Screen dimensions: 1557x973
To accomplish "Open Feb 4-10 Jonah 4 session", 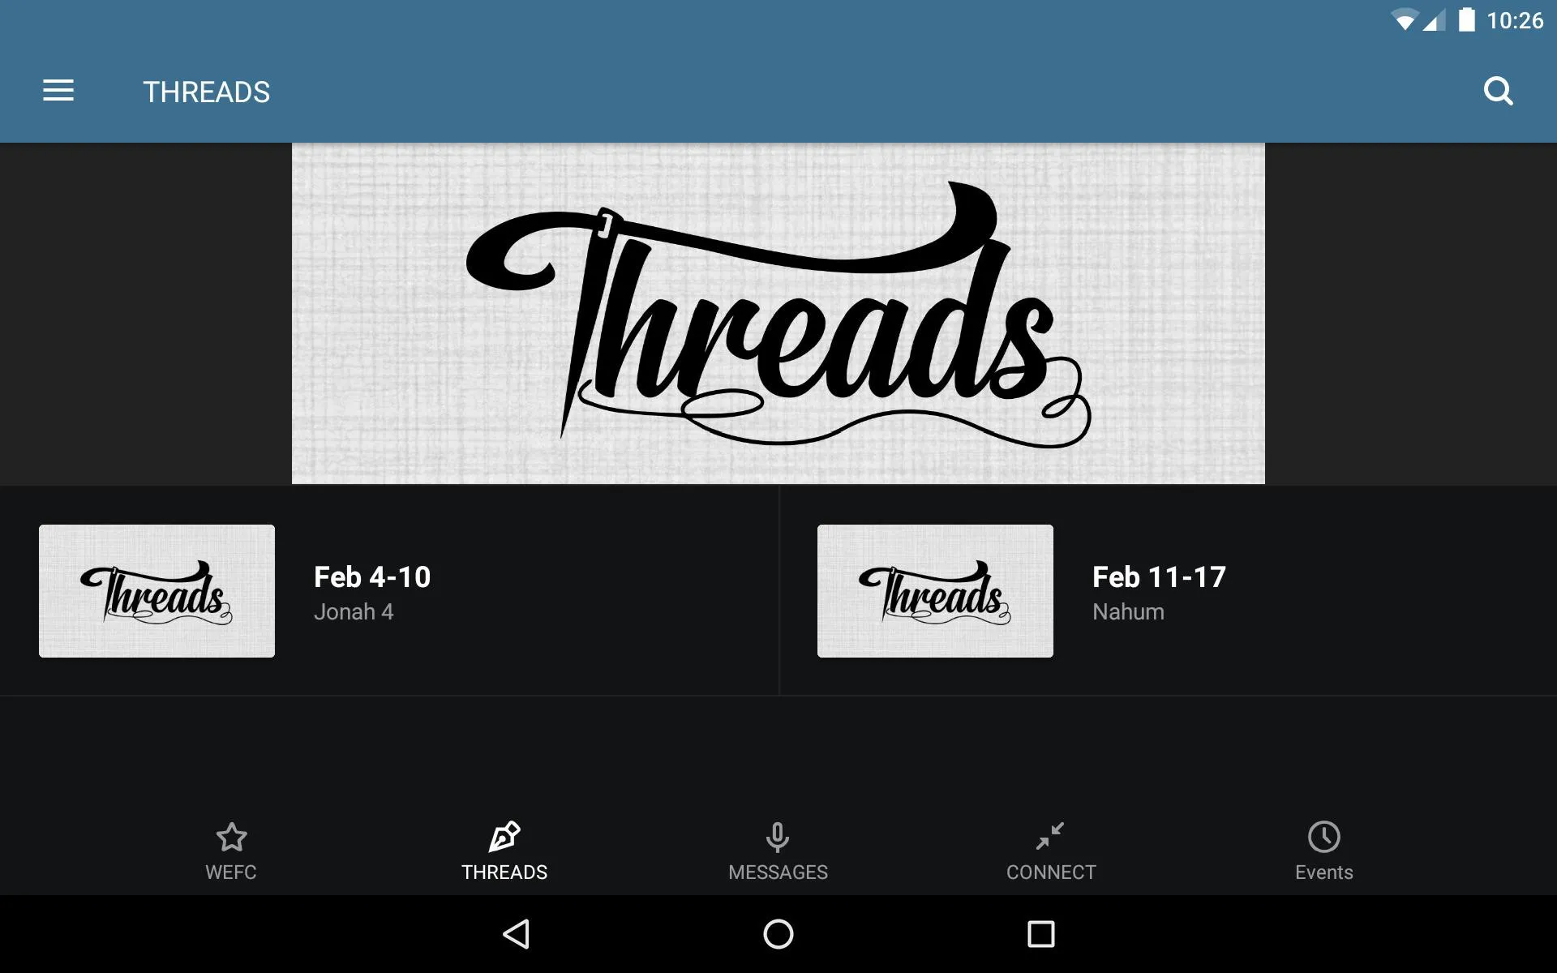I will (x=389, y=591).
